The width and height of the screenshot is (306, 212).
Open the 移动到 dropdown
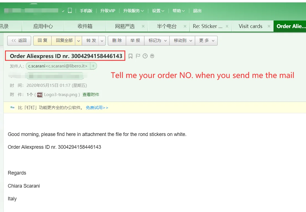tap(182, 41)
